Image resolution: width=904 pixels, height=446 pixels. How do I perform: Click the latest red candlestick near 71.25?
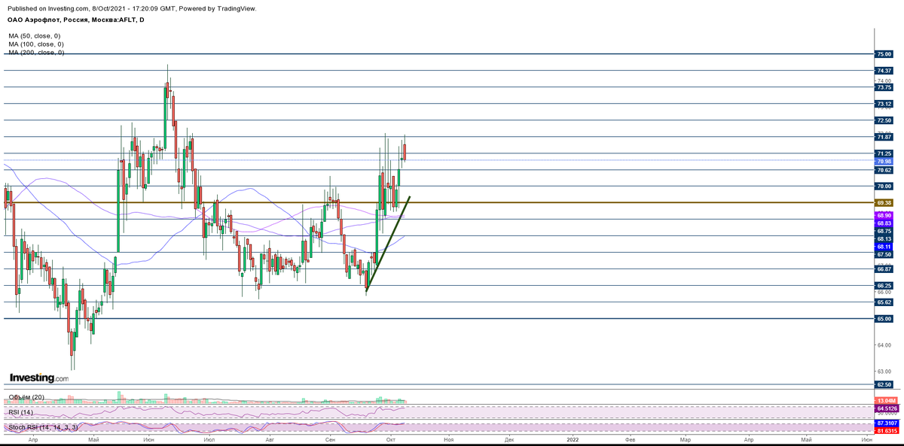click(405, 153)
